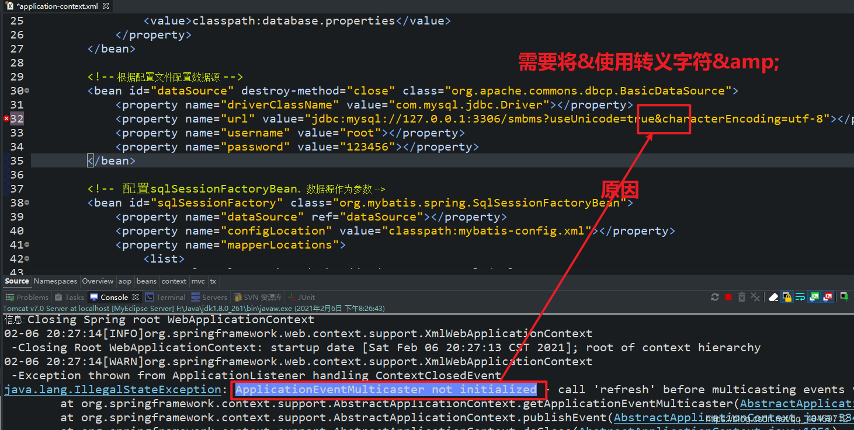This screenshot has height=430, width=854.
Task: Open the Namespaces tab of the editor
Action: [55, 281]
